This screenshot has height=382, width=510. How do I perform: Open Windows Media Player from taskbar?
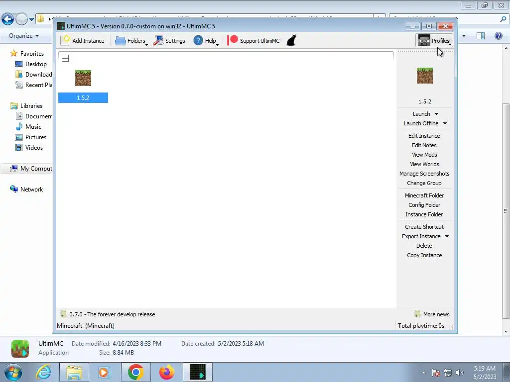(104, 372)
